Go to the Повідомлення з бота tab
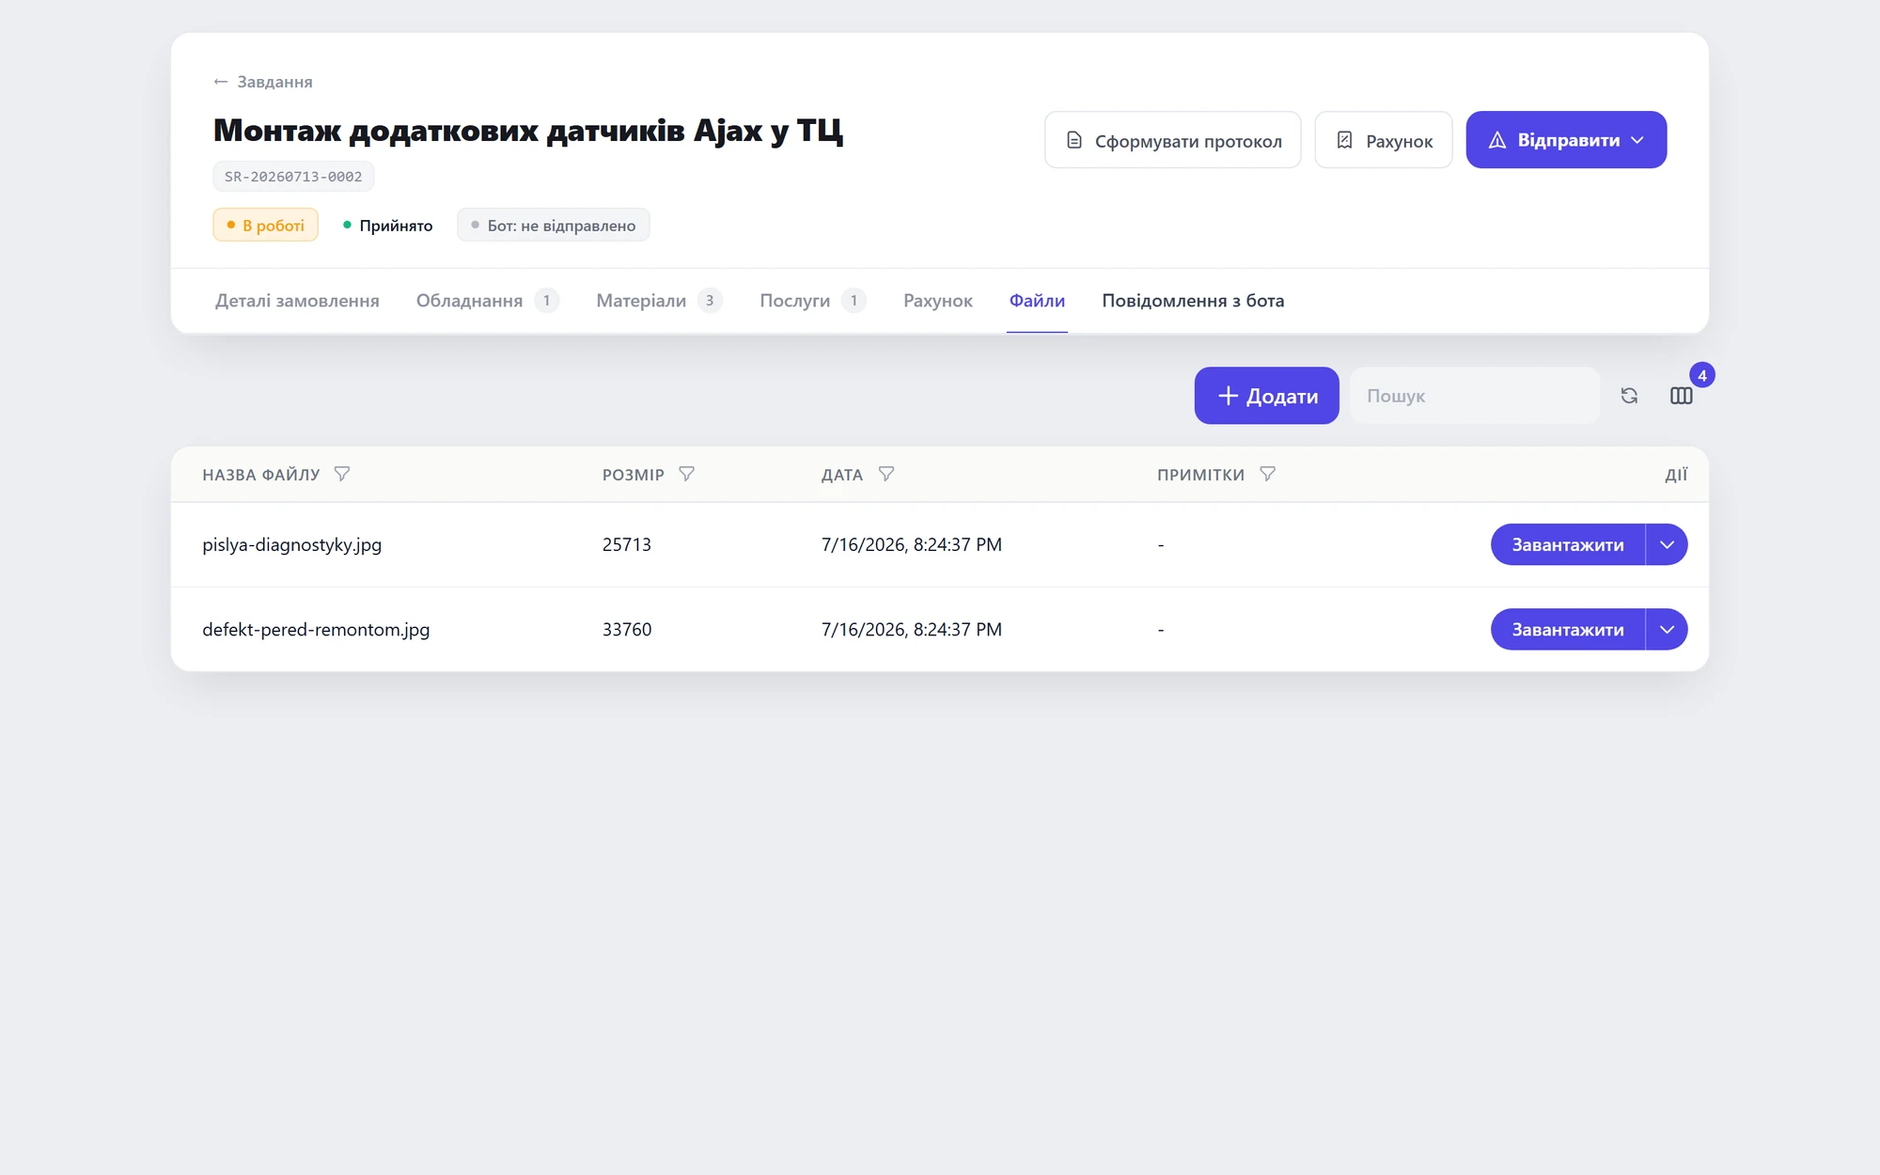 pos(1193,301)
